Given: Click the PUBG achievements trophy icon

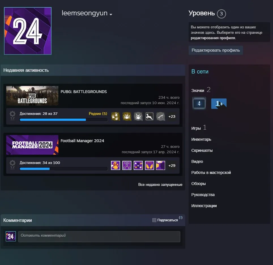Looking at the screenshot, I should pyautogui.click(x=12, y=116).
